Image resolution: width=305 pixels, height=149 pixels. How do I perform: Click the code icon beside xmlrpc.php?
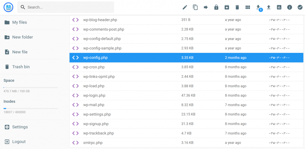[75, 142]
